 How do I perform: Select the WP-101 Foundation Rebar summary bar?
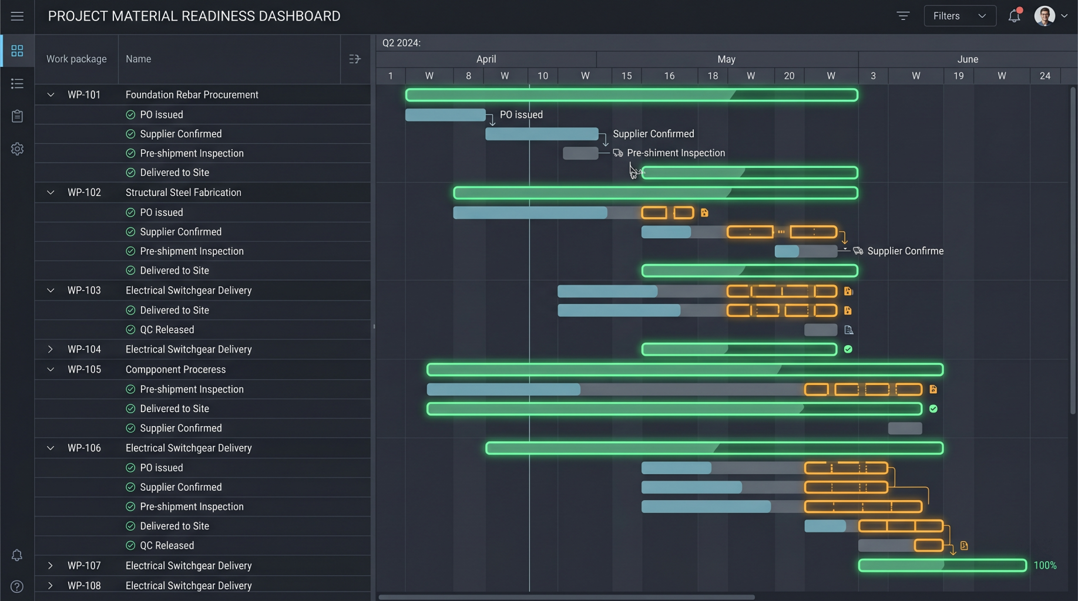(632, 95)
